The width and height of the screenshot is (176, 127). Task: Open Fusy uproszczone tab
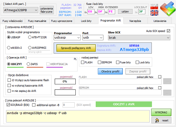click(x=62, y=21)
